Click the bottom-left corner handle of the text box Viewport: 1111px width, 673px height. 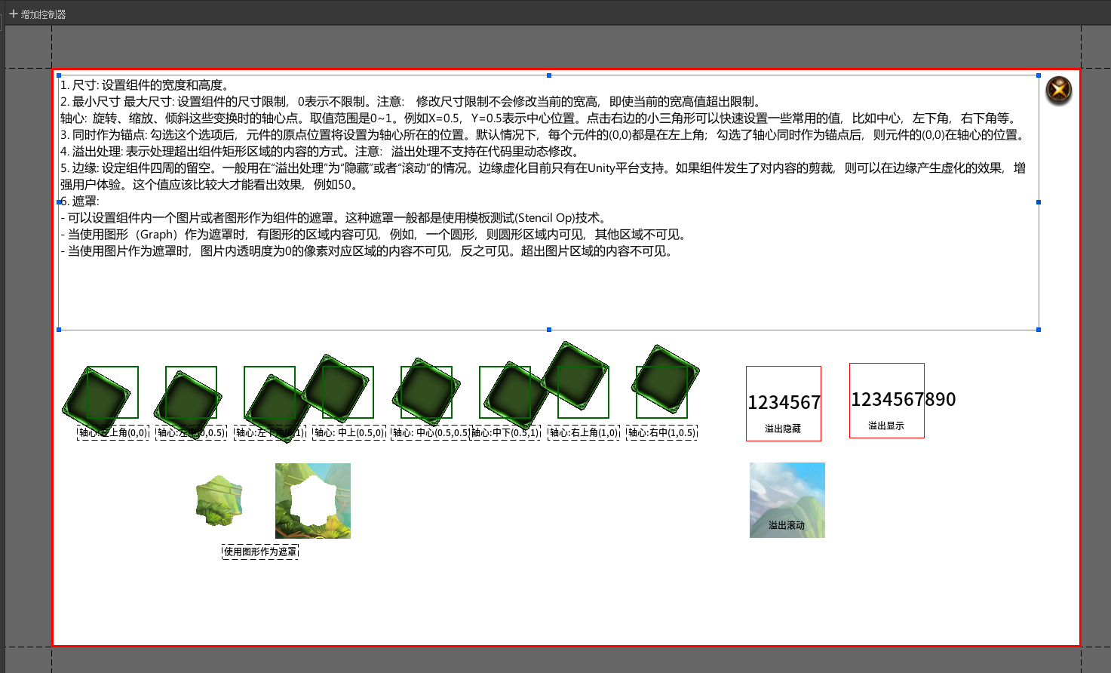(x=59, y=330)
